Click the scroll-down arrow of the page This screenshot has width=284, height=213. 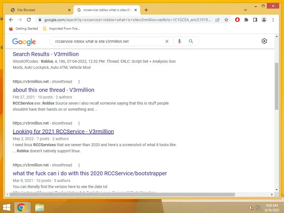(x=277, y=190)
